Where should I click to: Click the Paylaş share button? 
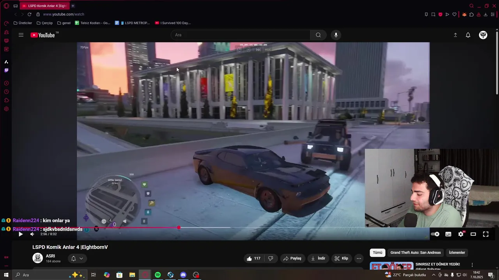pyautogui.click(x=292, y=258)
